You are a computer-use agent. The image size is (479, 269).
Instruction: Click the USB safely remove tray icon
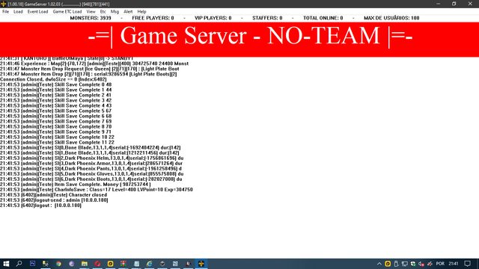point(396,264)
